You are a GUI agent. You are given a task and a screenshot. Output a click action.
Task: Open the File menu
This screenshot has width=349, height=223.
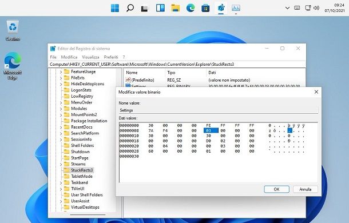pyautogui.click(x=53, y=57)
